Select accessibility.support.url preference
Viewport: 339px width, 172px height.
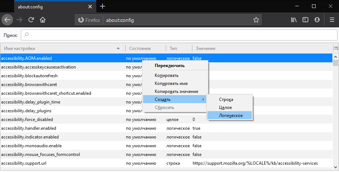166,163
